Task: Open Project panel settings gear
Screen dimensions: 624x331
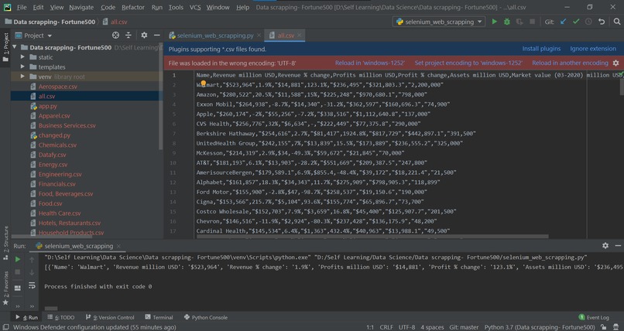Action: tap(144, 36)
